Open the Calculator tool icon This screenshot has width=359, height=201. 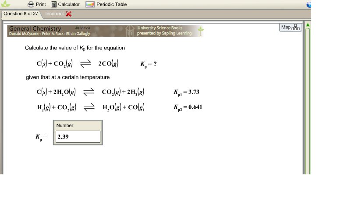click(54, 4)
